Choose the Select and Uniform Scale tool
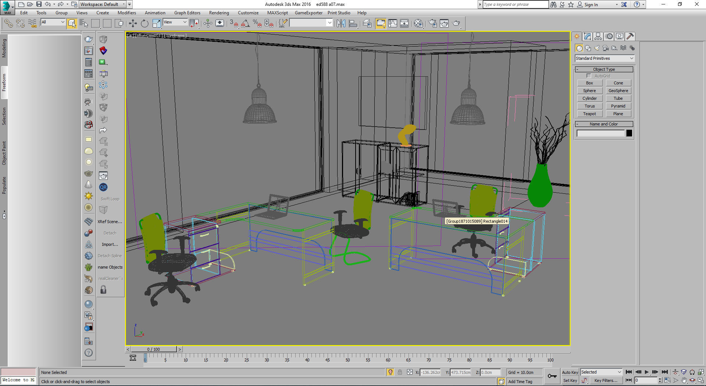This screenshot has height=386, width=706. [x=157, y=23]
